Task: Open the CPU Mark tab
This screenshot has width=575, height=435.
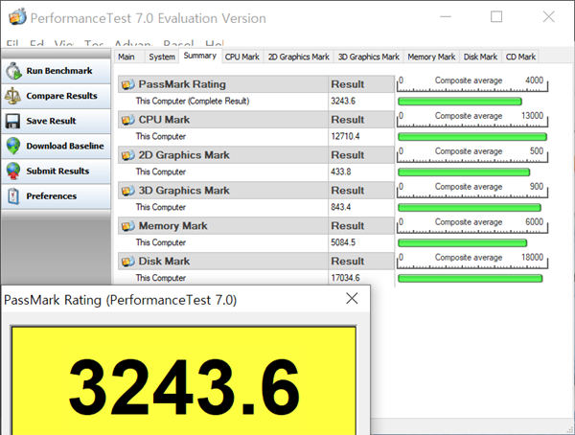Action: click(x=242, y=57)
